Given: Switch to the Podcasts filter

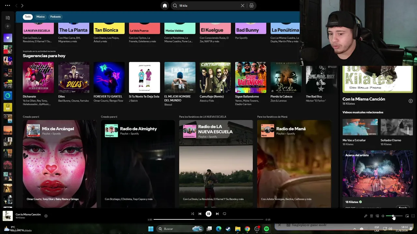Looking at the screenshot, I should [55, 17].
